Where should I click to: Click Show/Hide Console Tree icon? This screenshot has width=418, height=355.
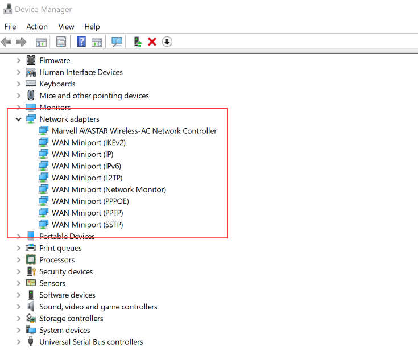41,42
